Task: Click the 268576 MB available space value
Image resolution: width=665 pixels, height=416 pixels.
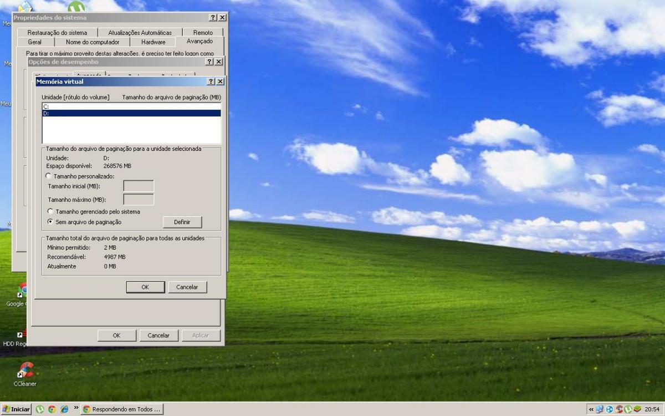Action: [x=117, y=166]
